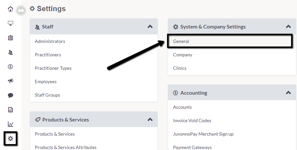Open the Home icon in sidebar
The width and height of the screenshot is (297, 150).
pos(11,9)
